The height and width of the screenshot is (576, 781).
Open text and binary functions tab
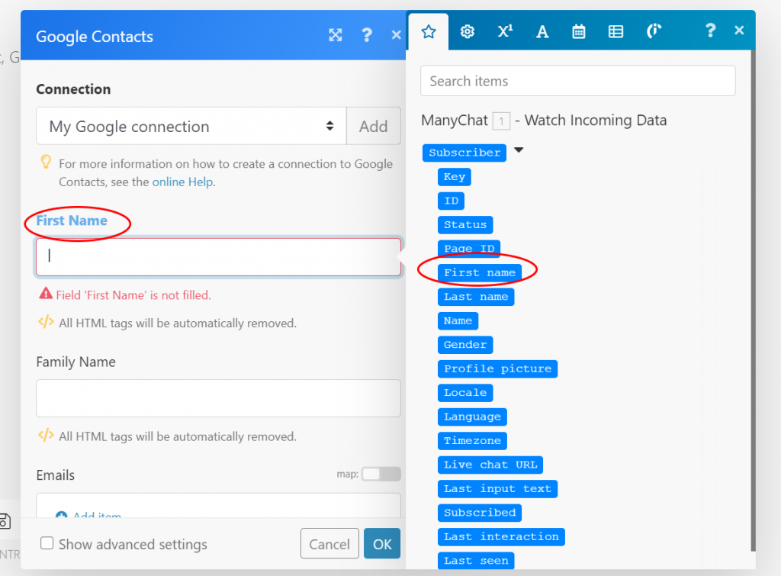coord(542,31)
